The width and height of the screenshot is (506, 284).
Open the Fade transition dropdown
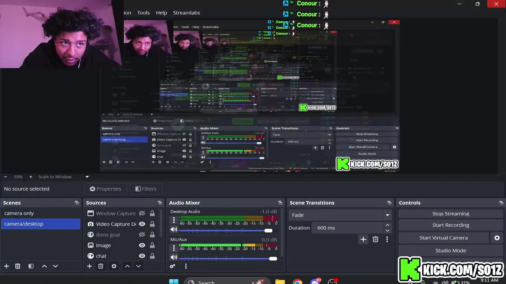pos(341,215)
